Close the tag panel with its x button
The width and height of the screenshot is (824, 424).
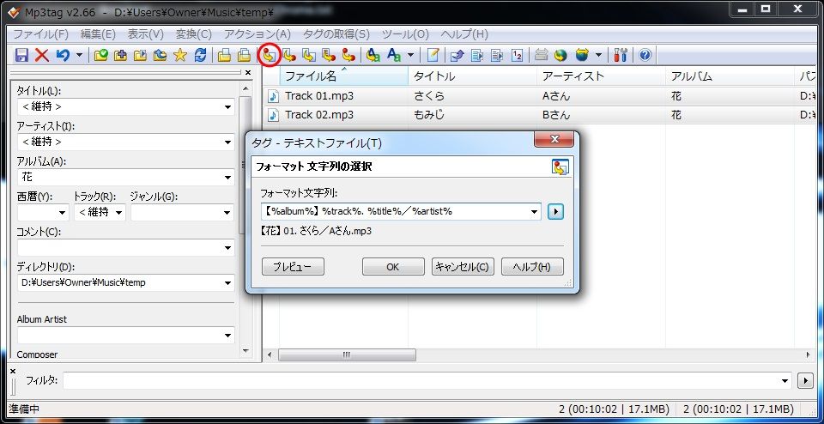(x=248, y=72)
